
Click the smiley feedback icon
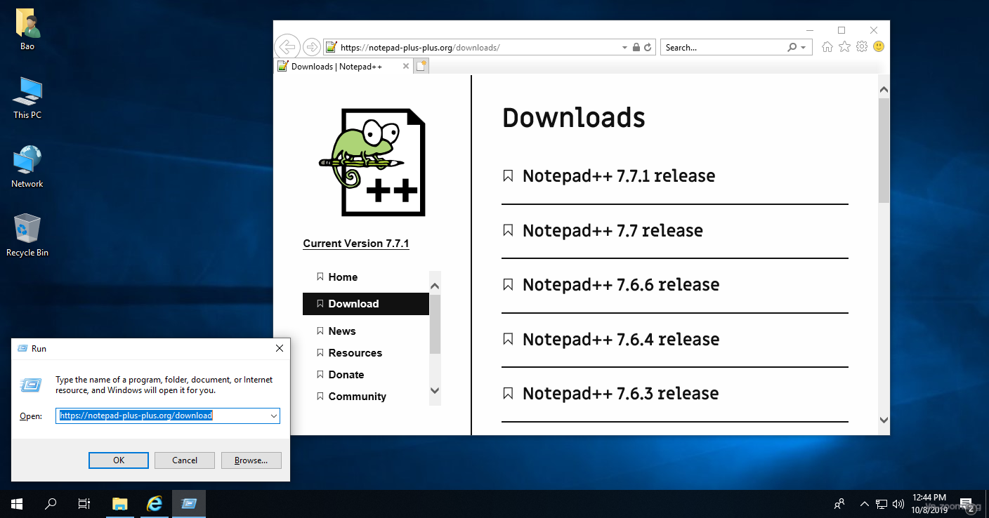pyautogui.click(x=879, y=47)
